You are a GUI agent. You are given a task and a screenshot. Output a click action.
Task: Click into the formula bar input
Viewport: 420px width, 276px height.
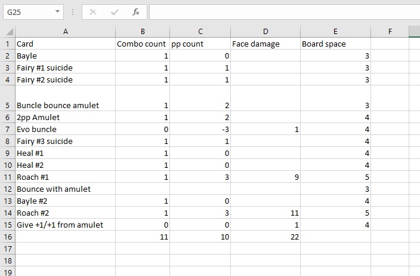click(285, 12)
